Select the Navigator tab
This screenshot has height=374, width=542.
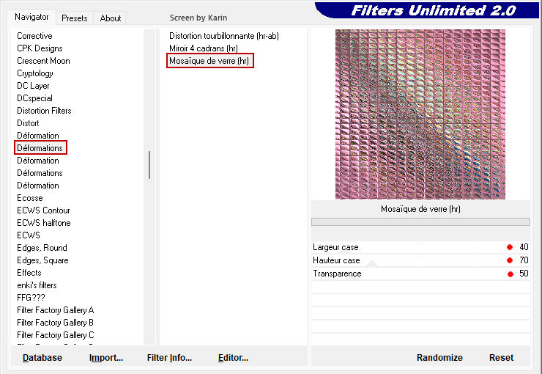(32, 17)
